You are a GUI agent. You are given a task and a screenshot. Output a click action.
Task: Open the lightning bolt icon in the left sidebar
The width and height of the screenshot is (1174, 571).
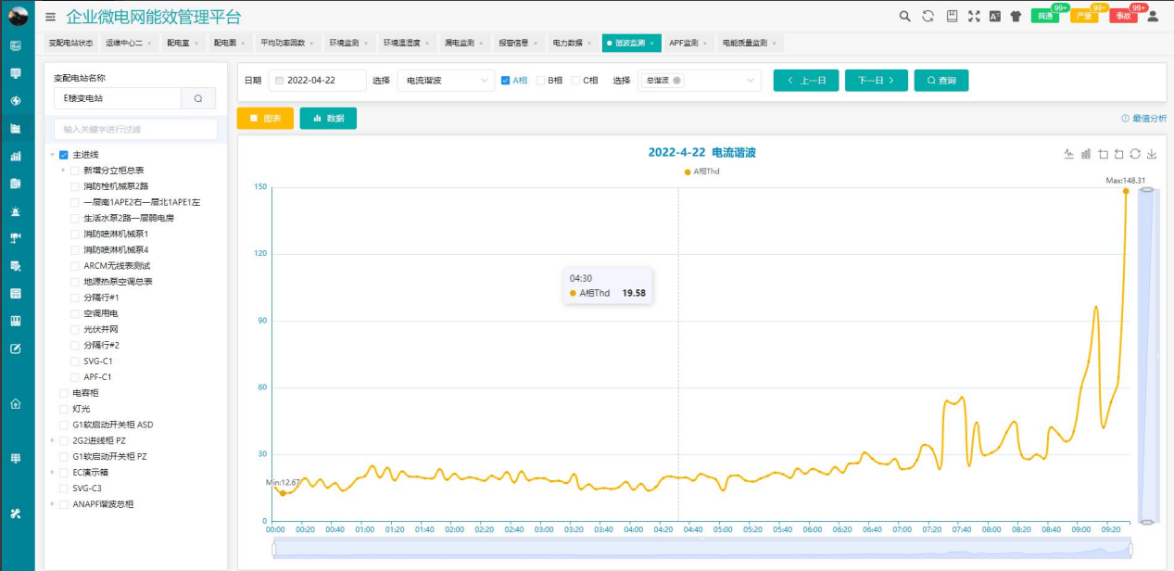point(16,101)
